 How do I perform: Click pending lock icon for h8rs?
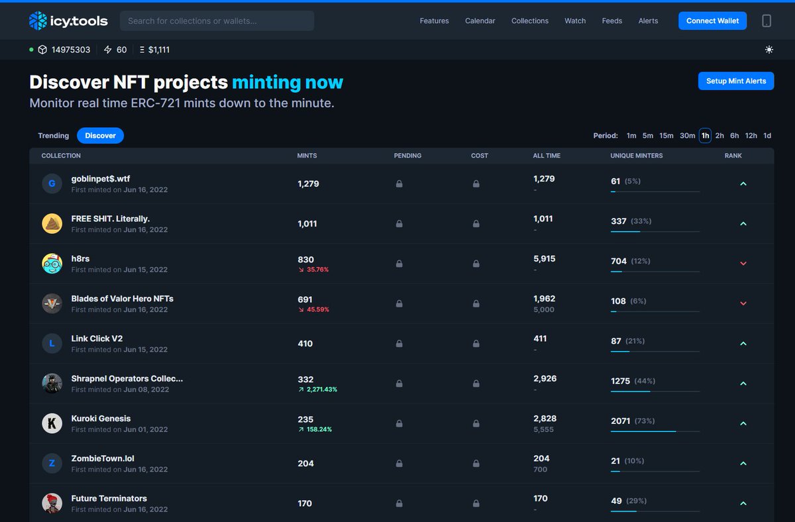tap(399, 264)
